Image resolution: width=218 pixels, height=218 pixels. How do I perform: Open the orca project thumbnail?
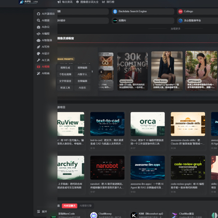pos(147,124)
